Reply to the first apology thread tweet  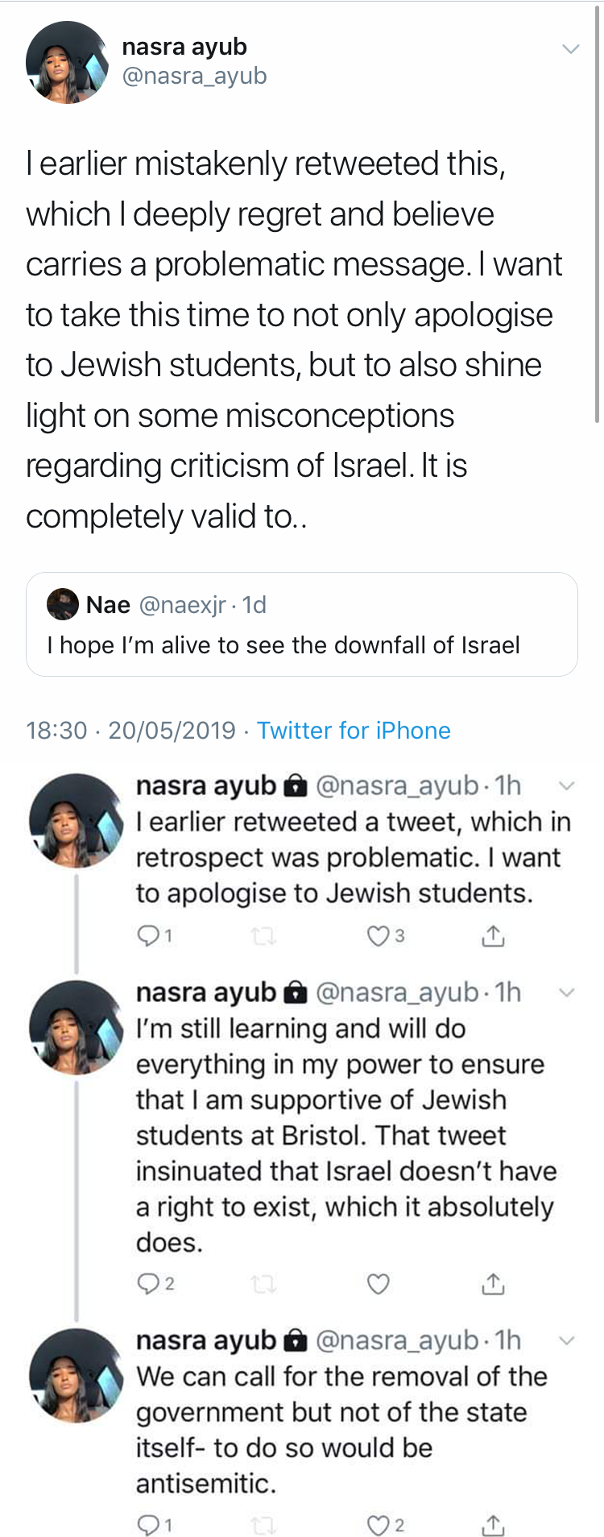(x=153, y=935)
